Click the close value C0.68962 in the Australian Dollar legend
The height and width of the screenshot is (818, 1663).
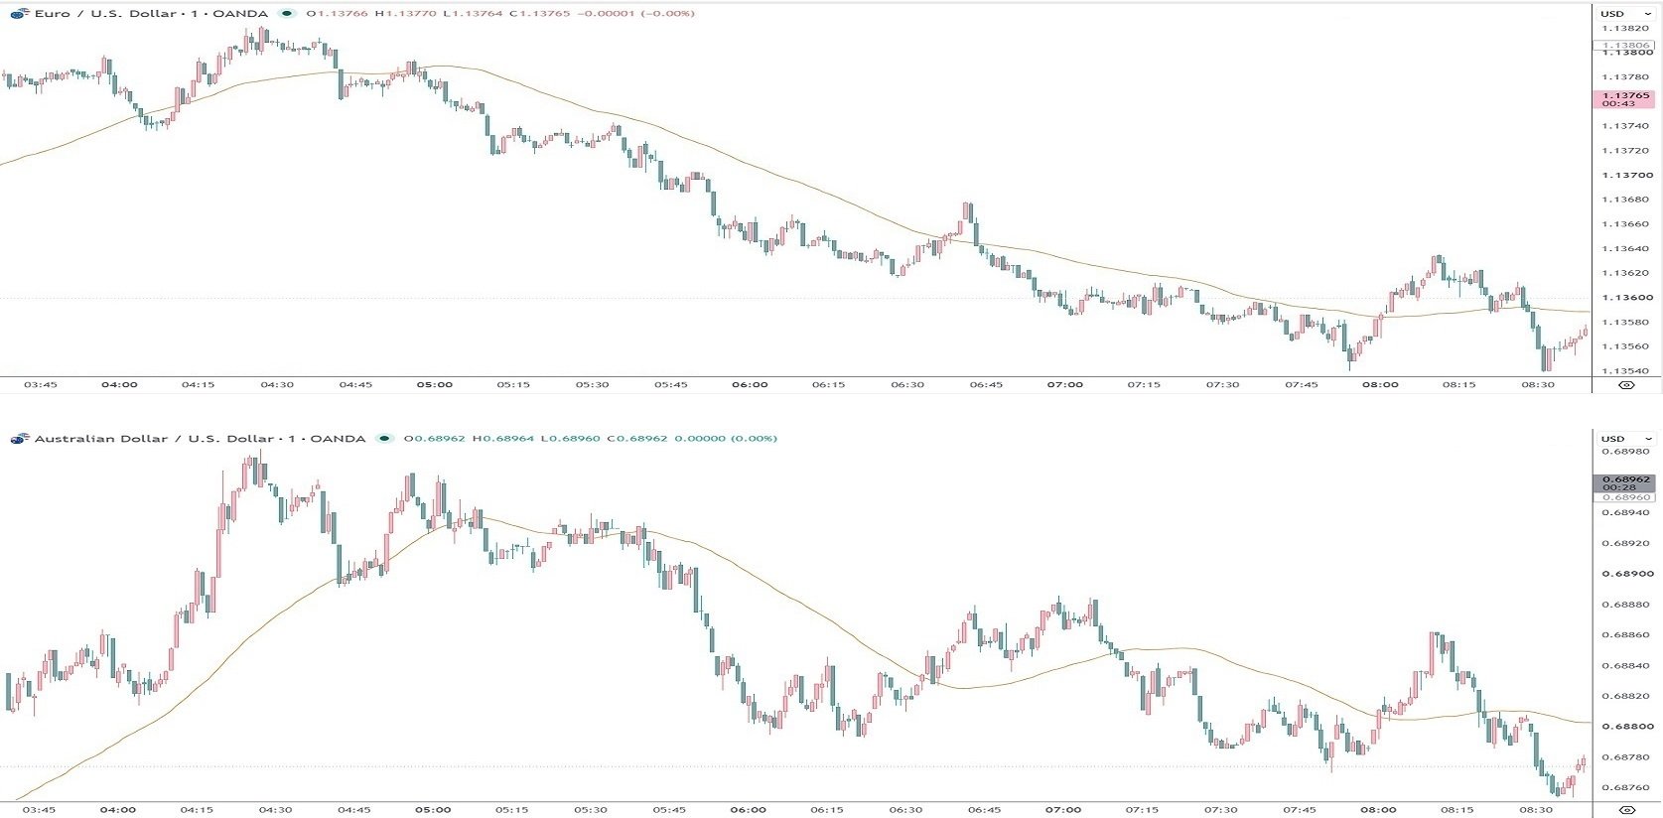(x=637, y=439)
